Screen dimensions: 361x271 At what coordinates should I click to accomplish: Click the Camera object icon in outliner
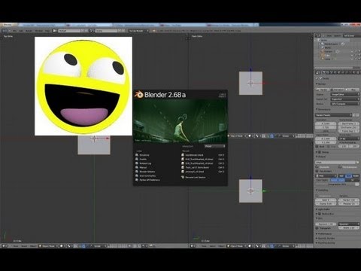(x=323, y=51)
